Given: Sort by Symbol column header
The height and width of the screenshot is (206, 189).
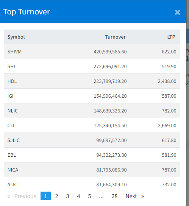Looking at the screenshot, I should click(x=16, y=37).
